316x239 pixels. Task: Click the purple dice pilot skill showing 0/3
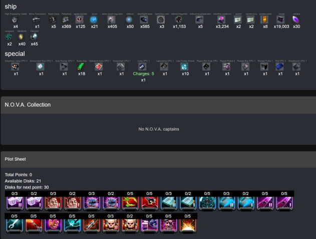point(15,203)
